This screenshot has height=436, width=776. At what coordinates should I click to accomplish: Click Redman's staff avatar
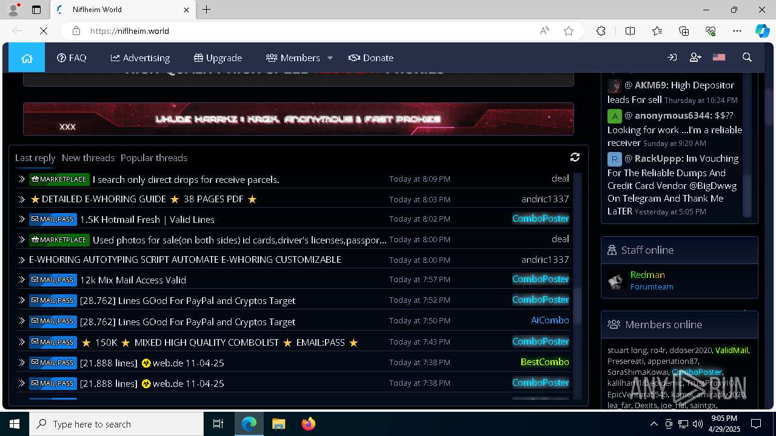pos(617,280)
